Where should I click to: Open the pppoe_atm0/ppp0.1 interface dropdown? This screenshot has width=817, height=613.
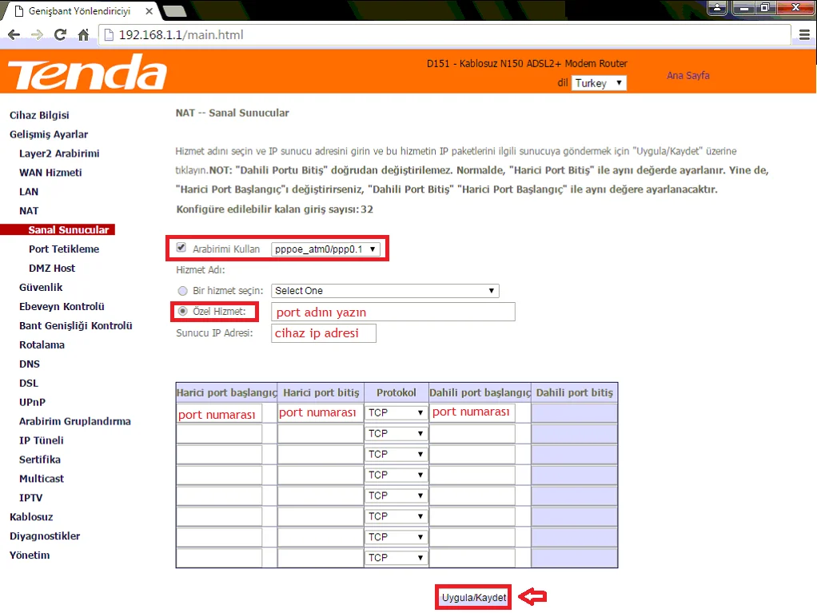click(x=325, y=249)
